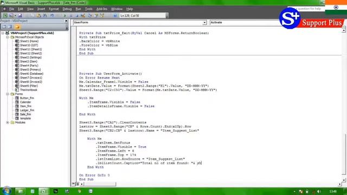The height and width of the screenshot is (195, 347).
Task: Click the Find binoculars icon
Action: coord(45,16)
